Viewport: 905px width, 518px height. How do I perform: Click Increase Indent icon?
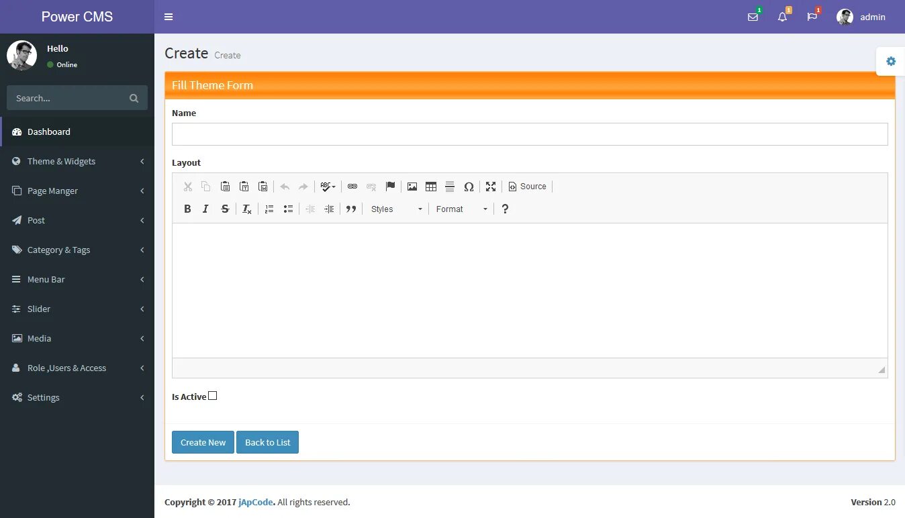tap(329, 209)
